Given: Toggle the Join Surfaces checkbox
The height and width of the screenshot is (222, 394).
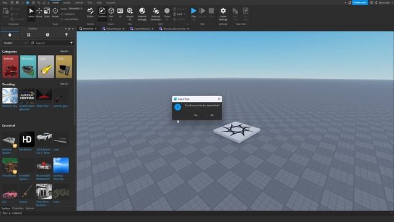Looking at the screenshot, I should coord(62,19).
